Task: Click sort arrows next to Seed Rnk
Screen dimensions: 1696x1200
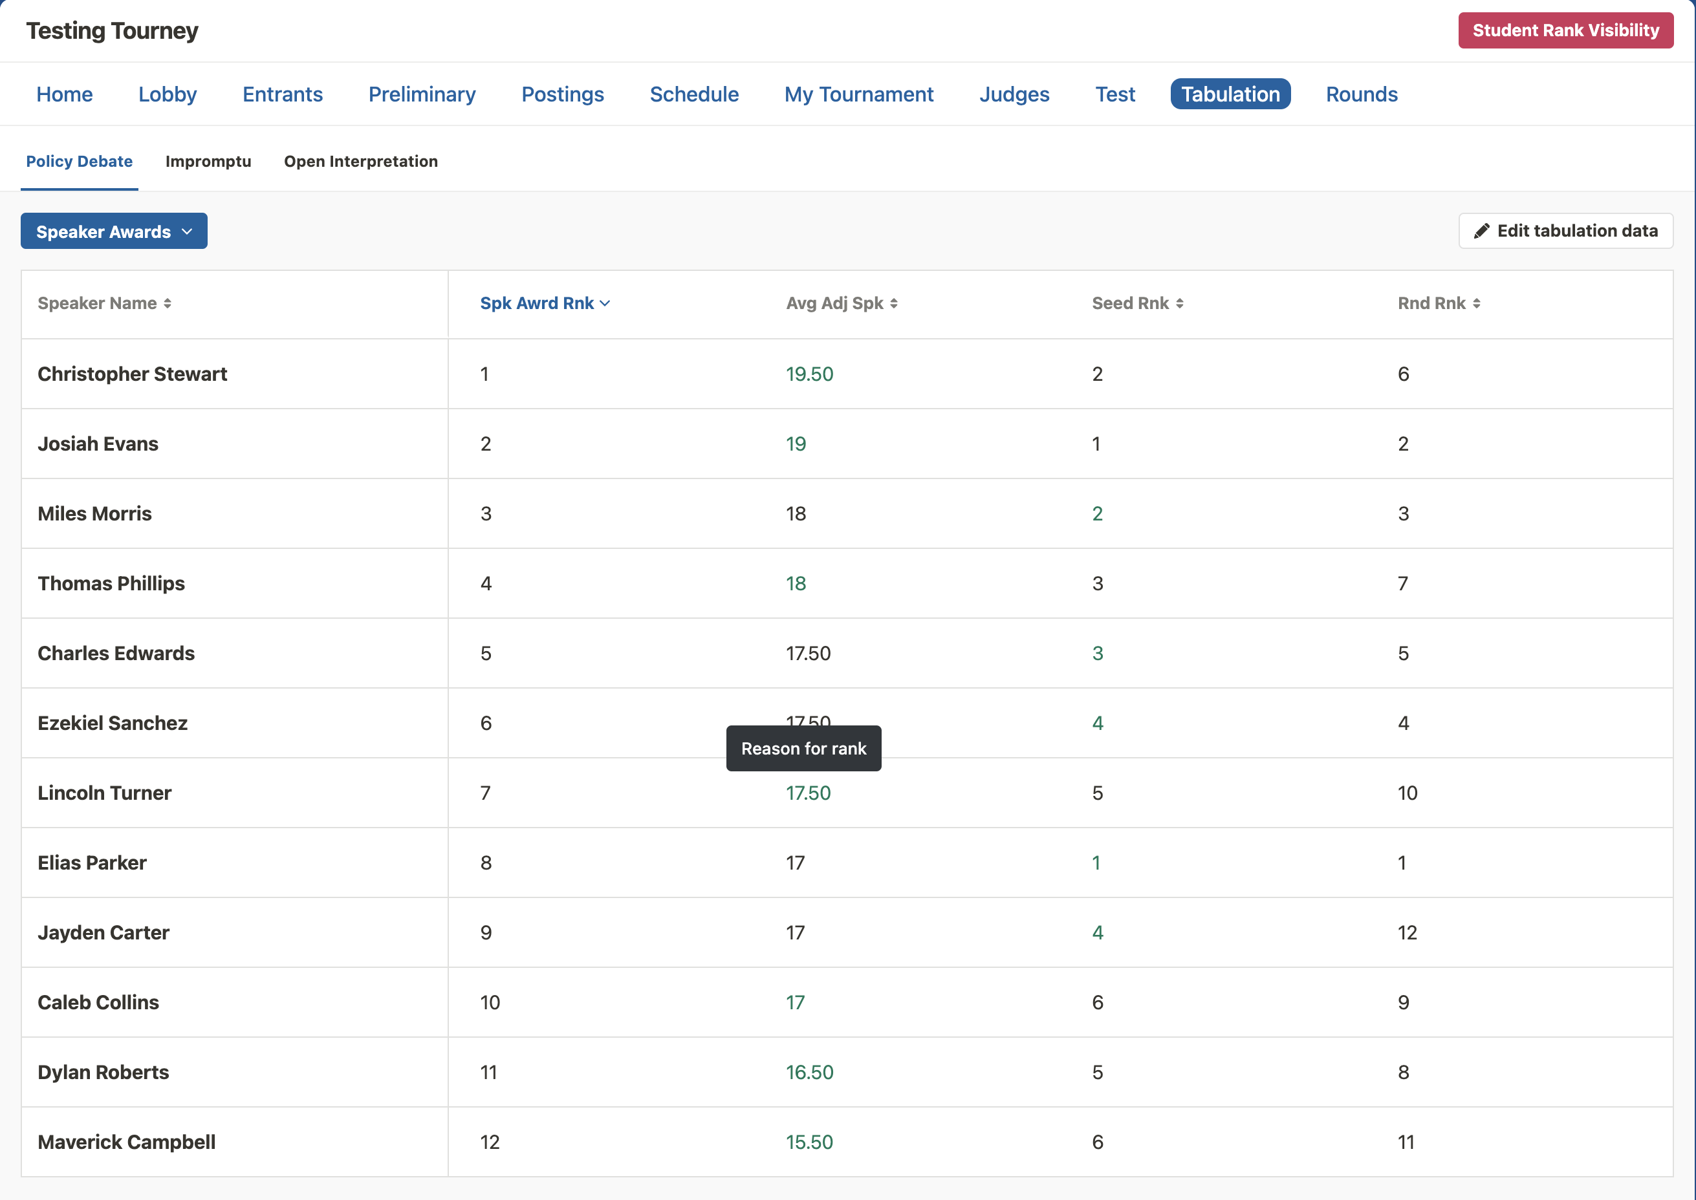Action: click(x=1179, y=304)
